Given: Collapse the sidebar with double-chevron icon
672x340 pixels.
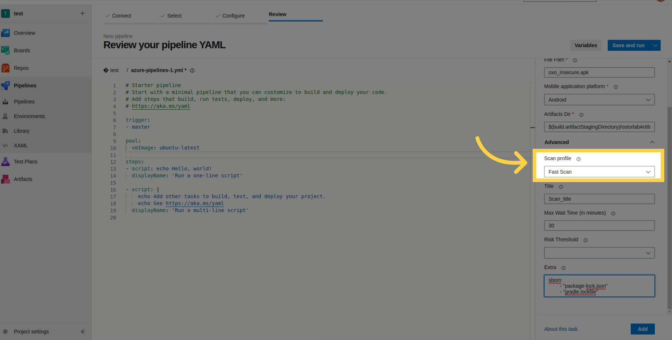Looking at the screenshot, I should [x=83, y=332].
